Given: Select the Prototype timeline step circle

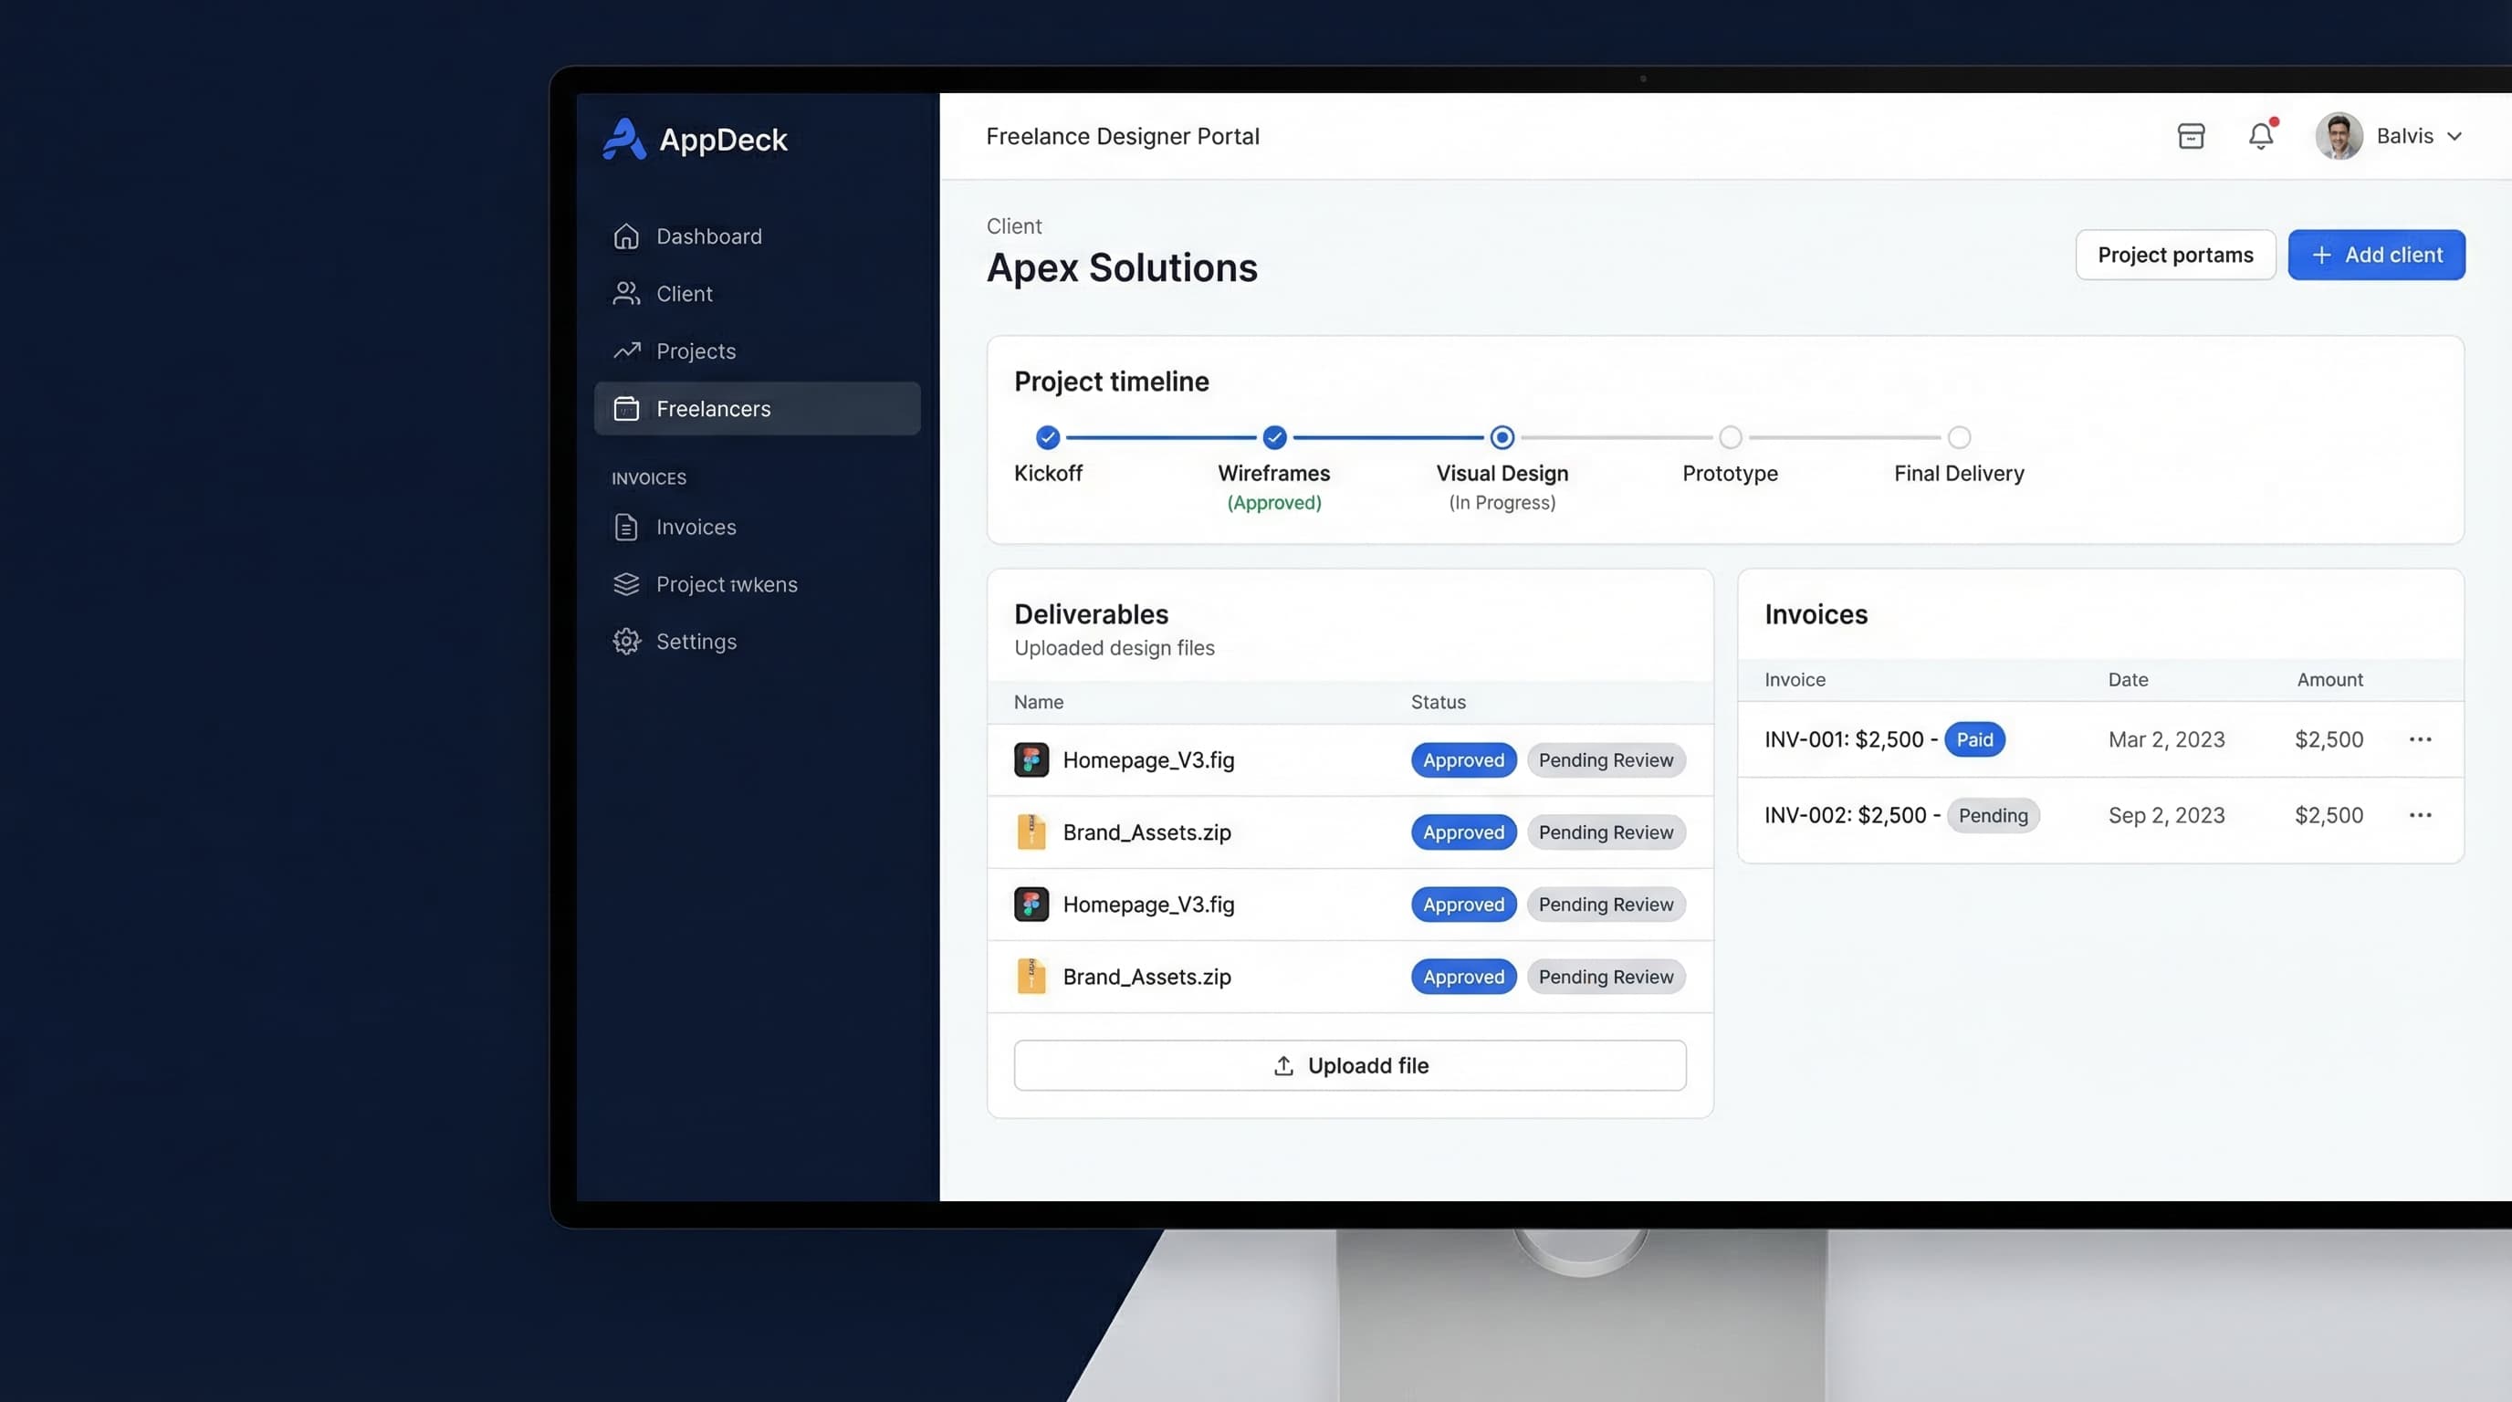Looking at the screenshot, I should [x=1730, y=437].
